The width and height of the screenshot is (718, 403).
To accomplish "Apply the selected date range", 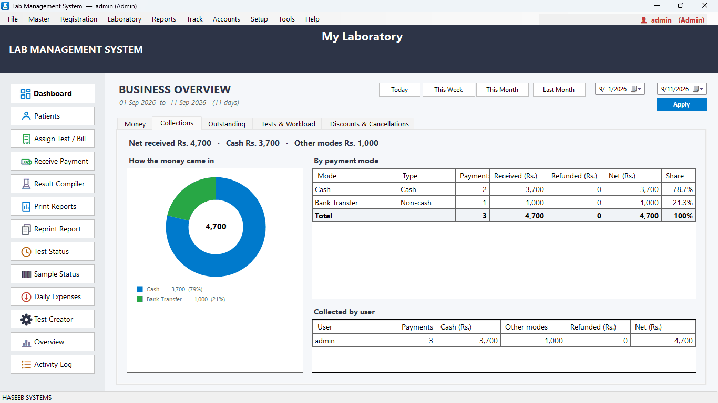I will pos(682,104).
